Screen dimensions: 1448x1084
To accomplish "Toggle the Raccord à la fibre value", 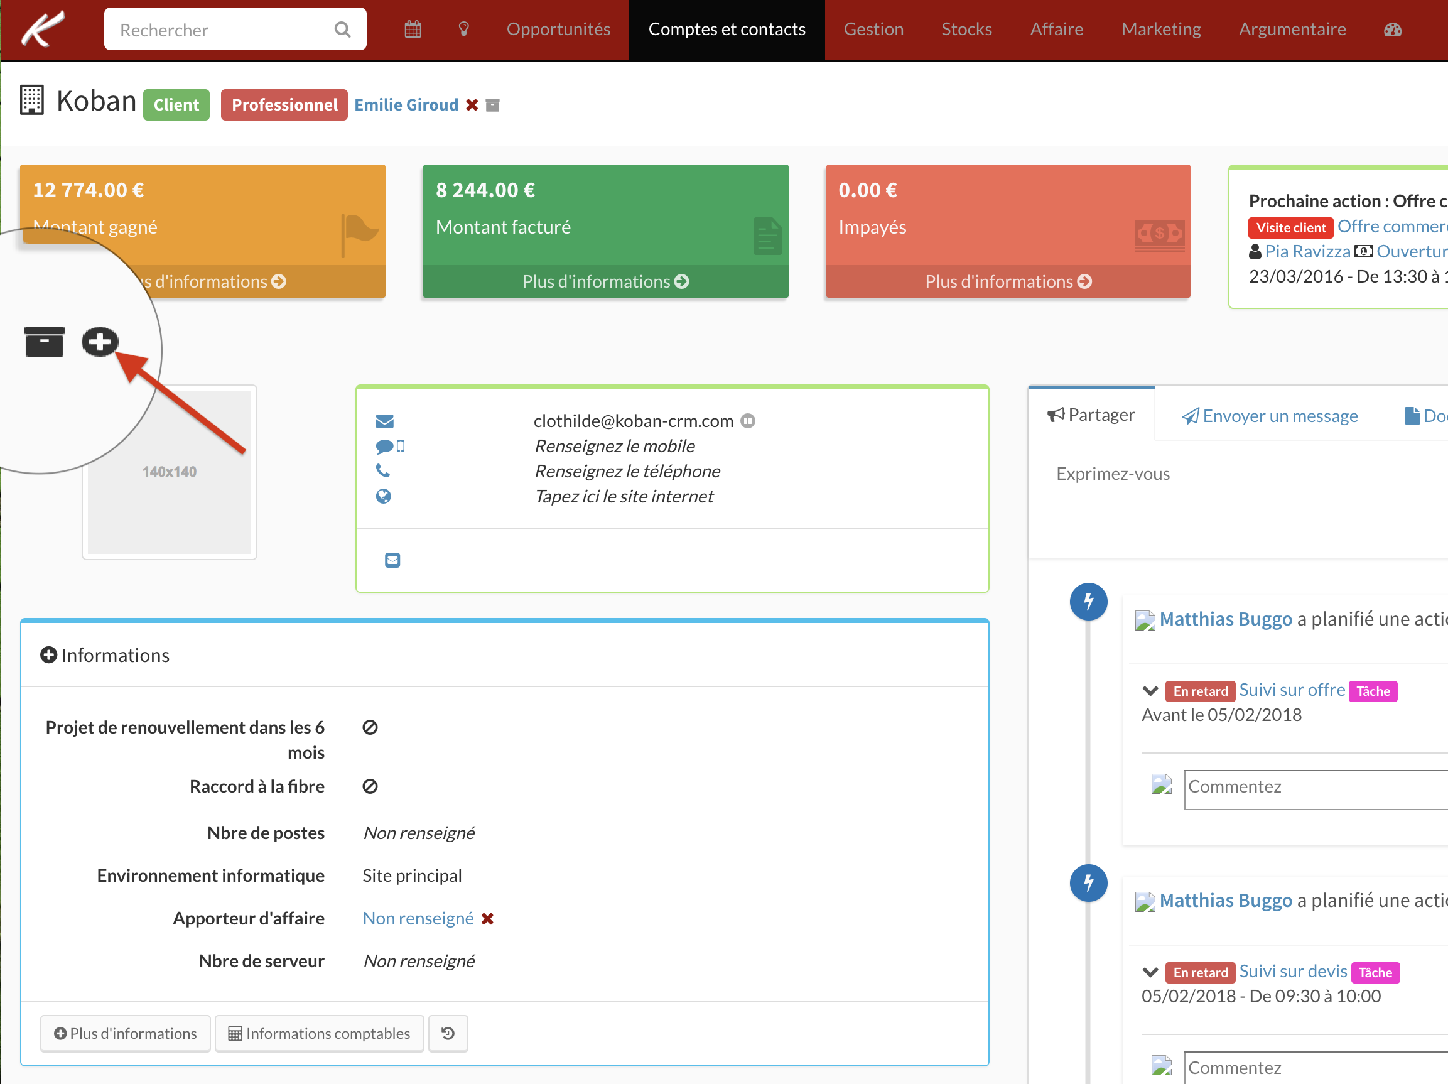I will [x=370, y=786].
